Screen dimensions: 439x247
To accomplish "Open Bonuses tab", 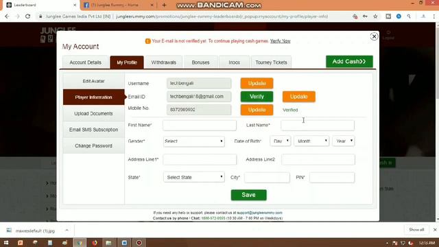I will click(x=200, y=62).
